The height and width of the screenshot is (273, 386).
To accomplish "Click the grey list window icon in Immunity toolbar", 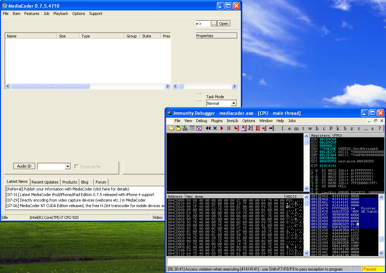I will [x=192, y=128].
